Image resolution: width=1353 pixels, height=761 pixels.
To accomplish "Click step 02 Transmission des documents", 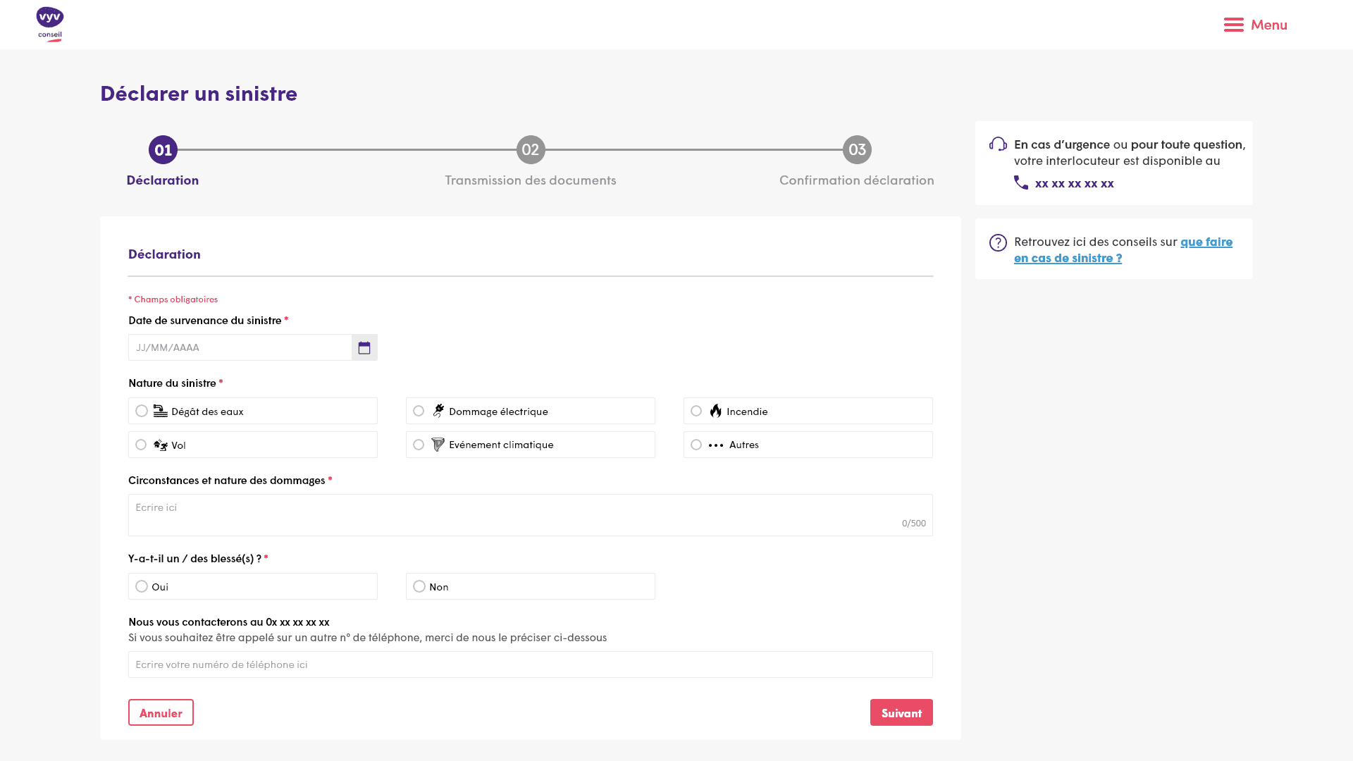I will [x=531, y=150].
